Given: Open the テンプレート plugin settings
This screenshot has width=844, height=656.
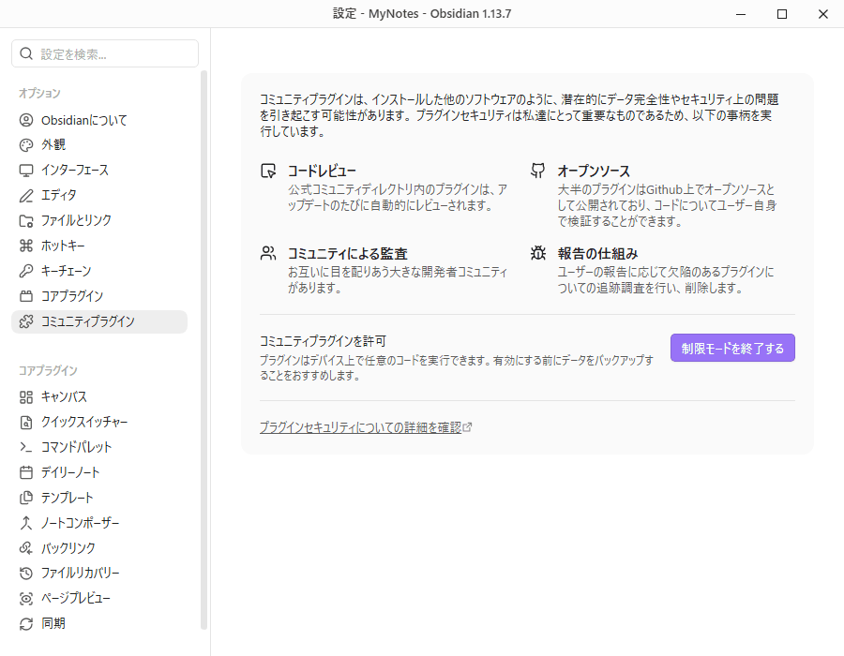Looking at the screenshot, I should pyautogui.click(x=99, y=498).
